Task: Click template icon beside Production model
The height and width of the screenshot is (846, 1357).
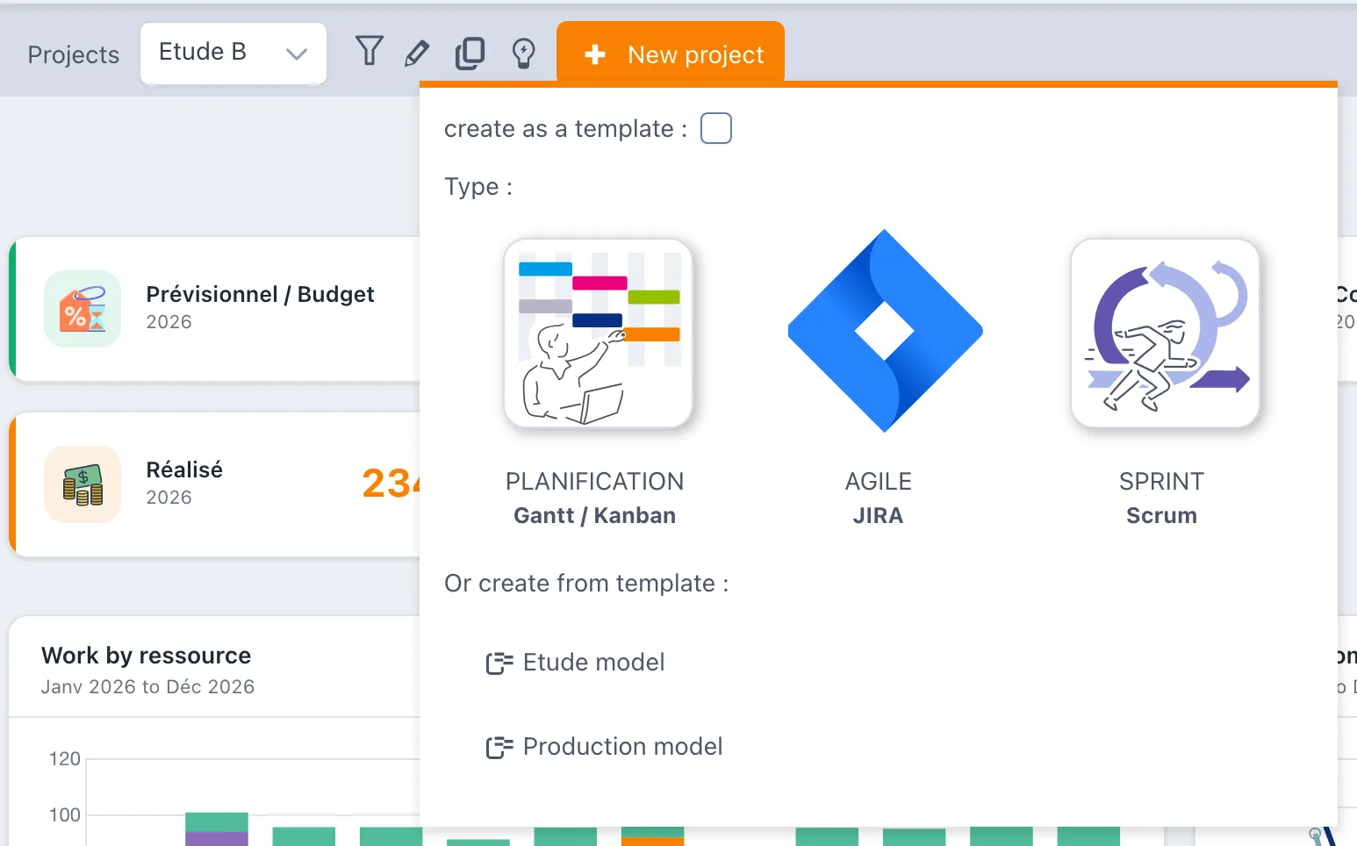Action: (499, 747)
